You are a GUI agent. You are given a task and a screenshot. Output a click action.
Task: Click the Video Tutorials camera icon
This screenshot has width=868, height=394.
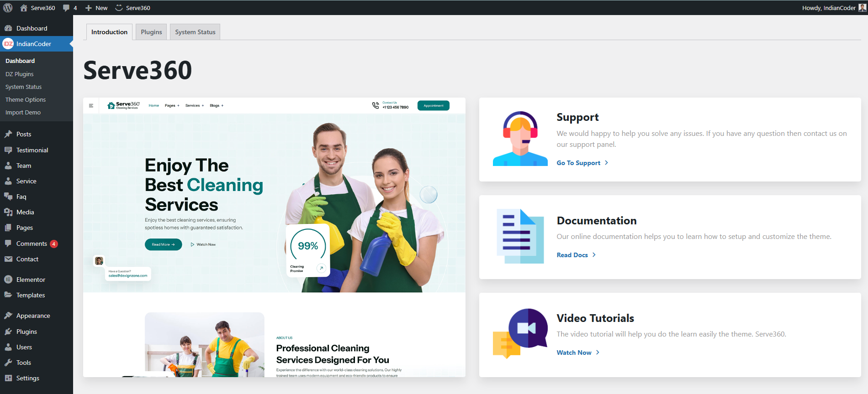coord(520,333)
